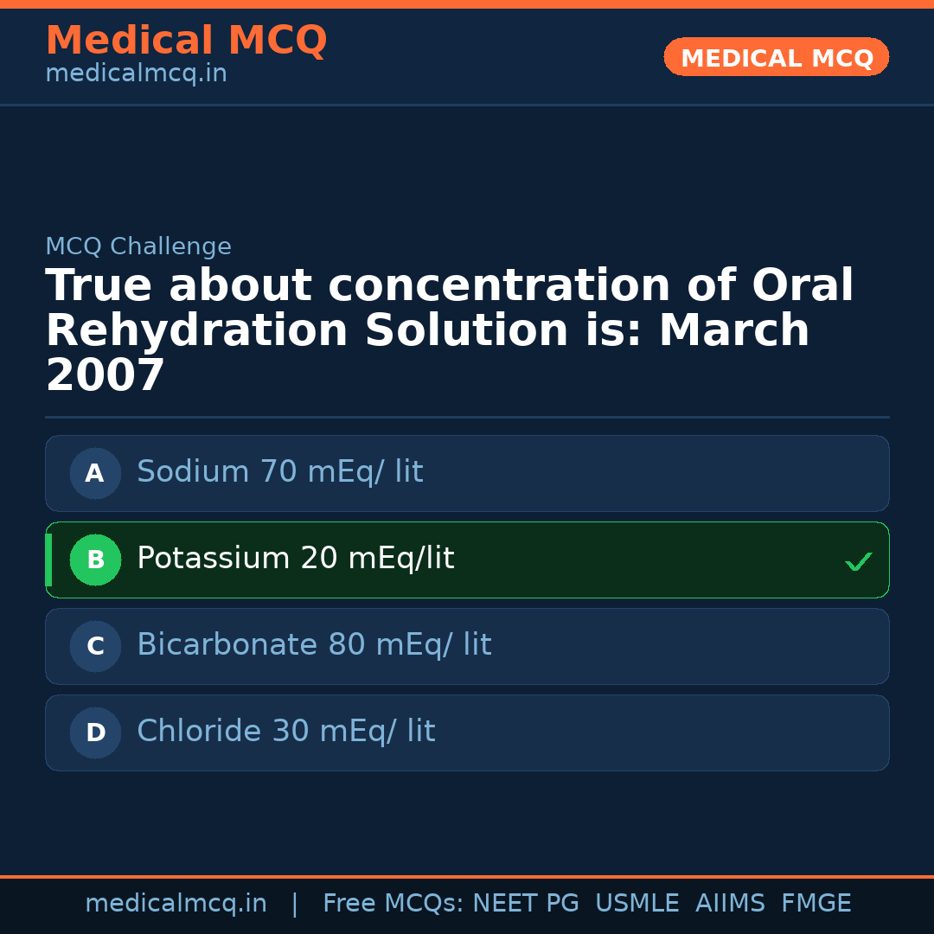Select the 'Potassium 20 mEq/lit' answer
Image resolution: width=934 pixels, height=934 pixels.
pos(295,559)
